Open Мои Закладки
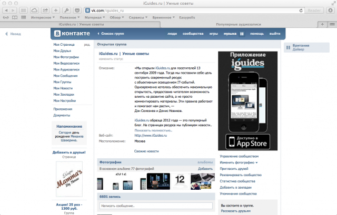This screenshot has width=337, height=215. coord(64,95)
